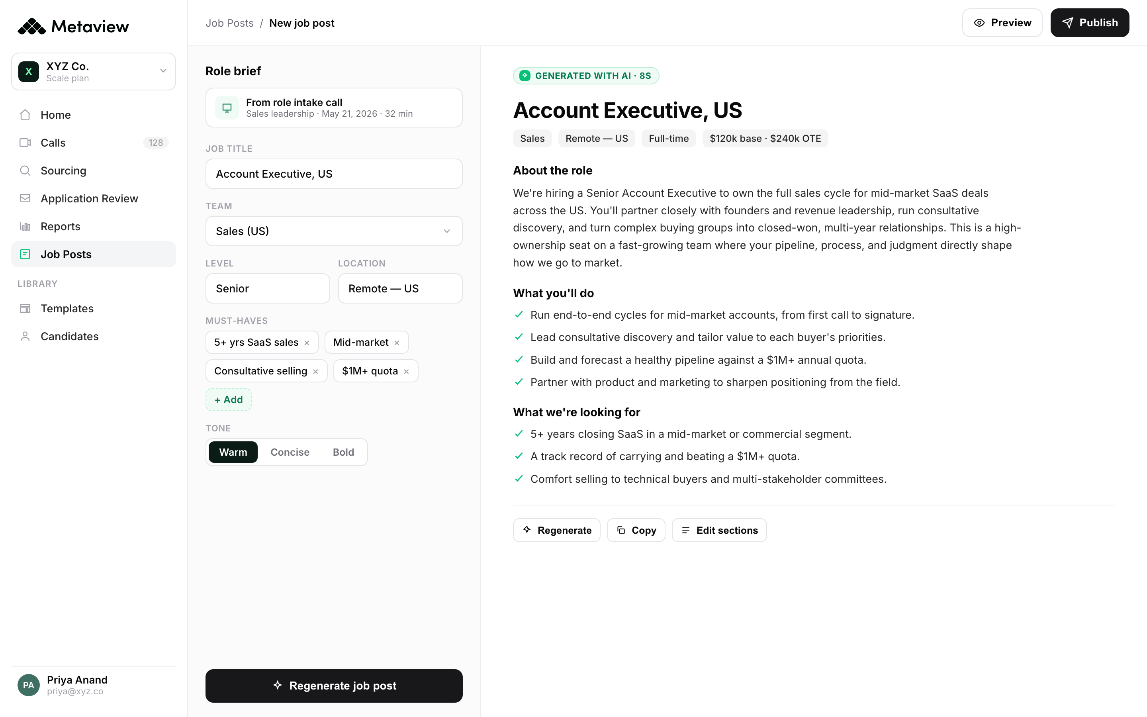1147x717 pixels.
Task: Open the Sales (US) team dropdown
Action: pos(334,231)
